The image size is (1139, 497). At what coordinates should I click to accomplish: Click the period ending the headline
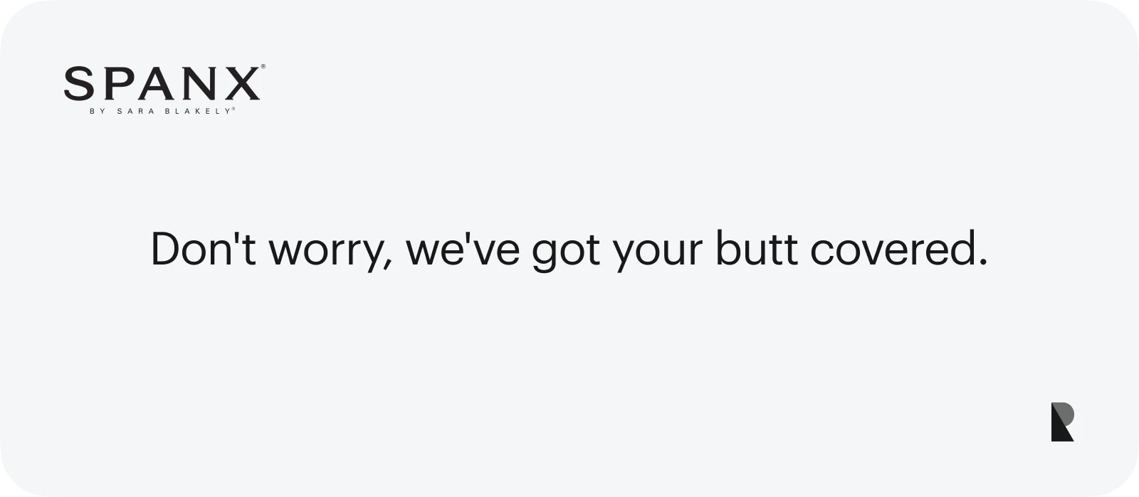983,263
